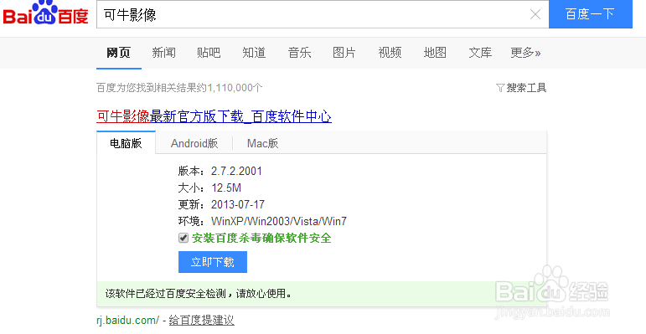Click the 立即下载 button
Image resolution: width=646 pixels, height=334 pixels.
point(213,262)
